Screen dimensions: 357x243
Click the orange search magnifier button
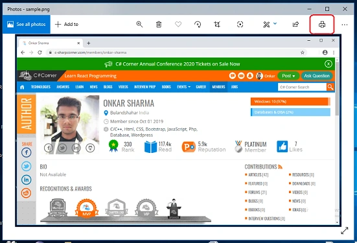click(330, 87)
